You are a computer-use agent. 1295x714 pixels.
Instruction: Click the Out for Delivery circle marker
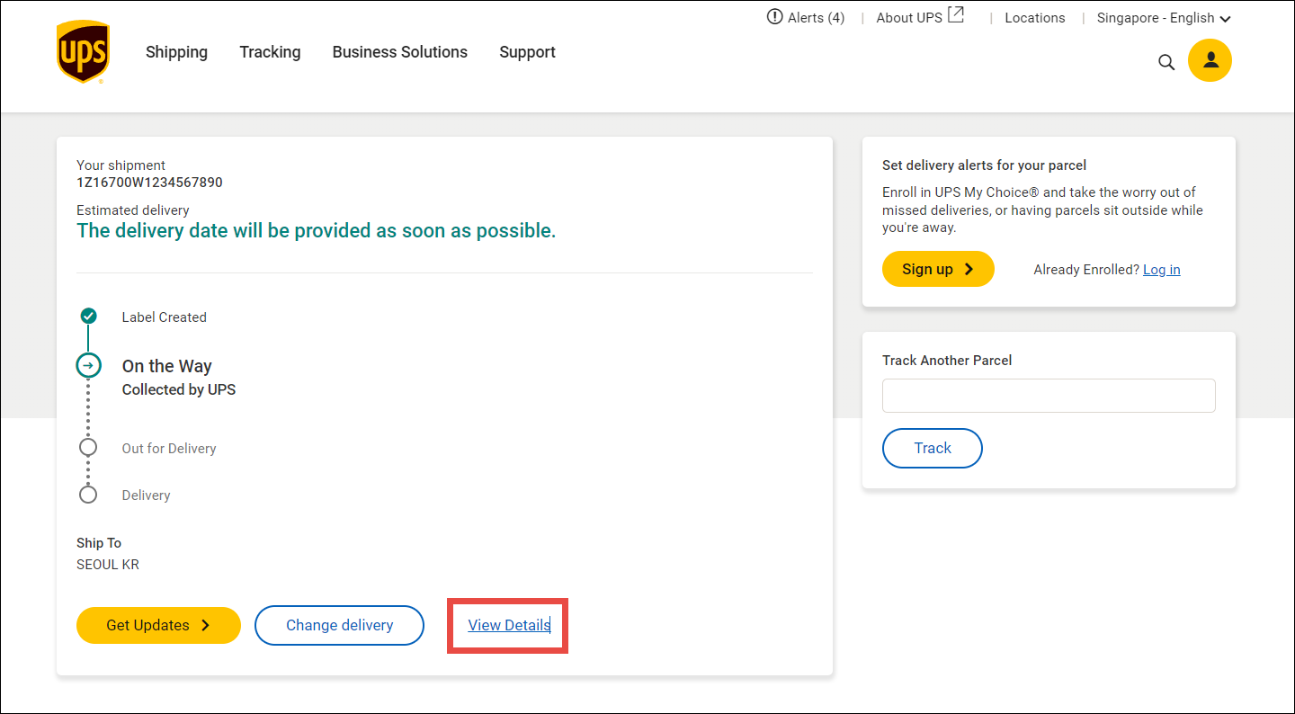88,447
